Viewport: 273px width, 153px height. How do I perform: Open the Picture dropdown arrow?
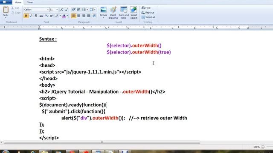pyautogui.click(x=103, y=18)
